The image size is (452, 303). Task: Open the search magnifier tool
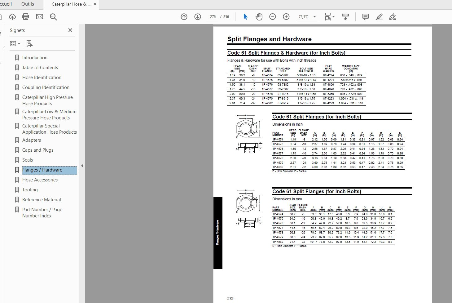tap(53, 17)
